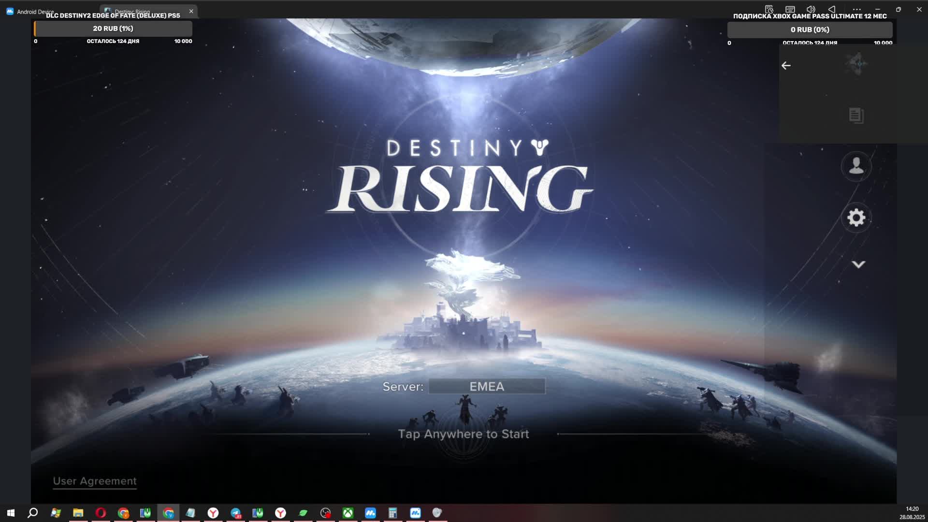The image size is (928, 522).
Task: Open the User Agreement link
Action: pyautogui.click(x=95, y=481)
